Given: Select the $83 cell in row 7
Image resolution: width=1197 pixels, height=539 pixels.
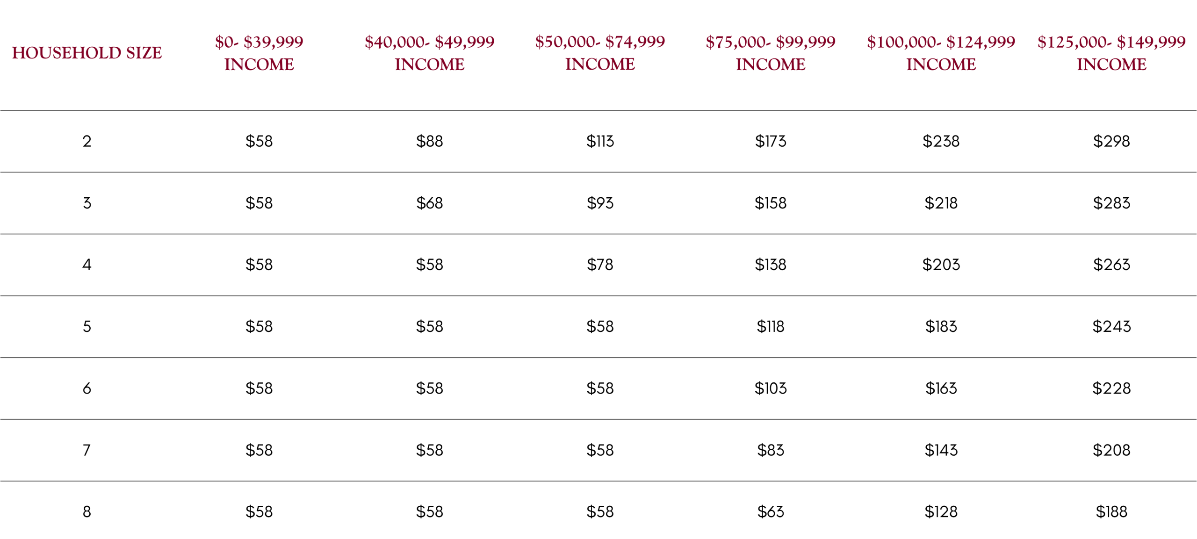Looking at the screenshot, I should [x=770, y=449].
